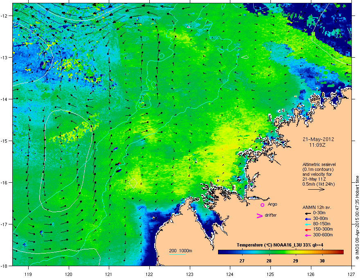Click the '0.5m/s (1kt 24h)' scale text
This screenshot has width=360, height=278.
[318, 184]
